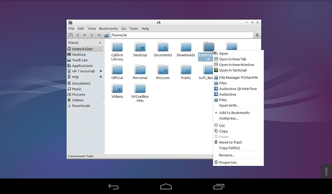This screenshot has width=332, height=194.
Task: Open the navigation history dropdown arrow
Action: pyautogui.click(x=85, y=35)
